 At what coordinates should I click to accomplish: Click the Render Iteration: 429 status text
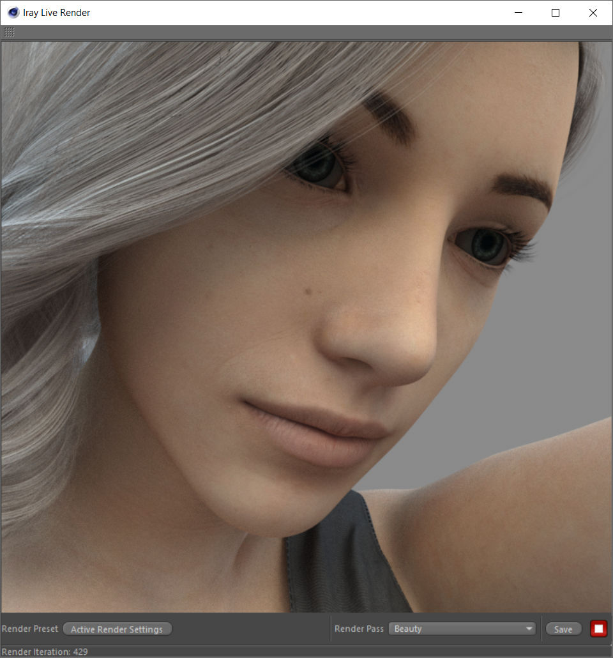pyautogui.click(x=45, y=652)
